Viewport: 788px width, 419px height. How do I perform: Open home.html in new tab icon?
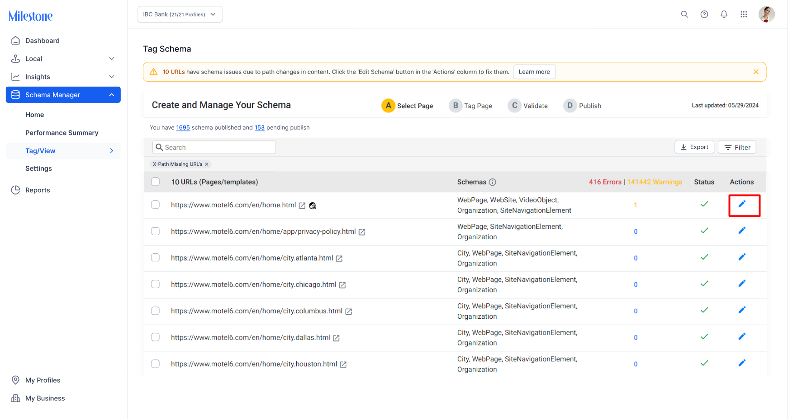[x=302, y=205]
